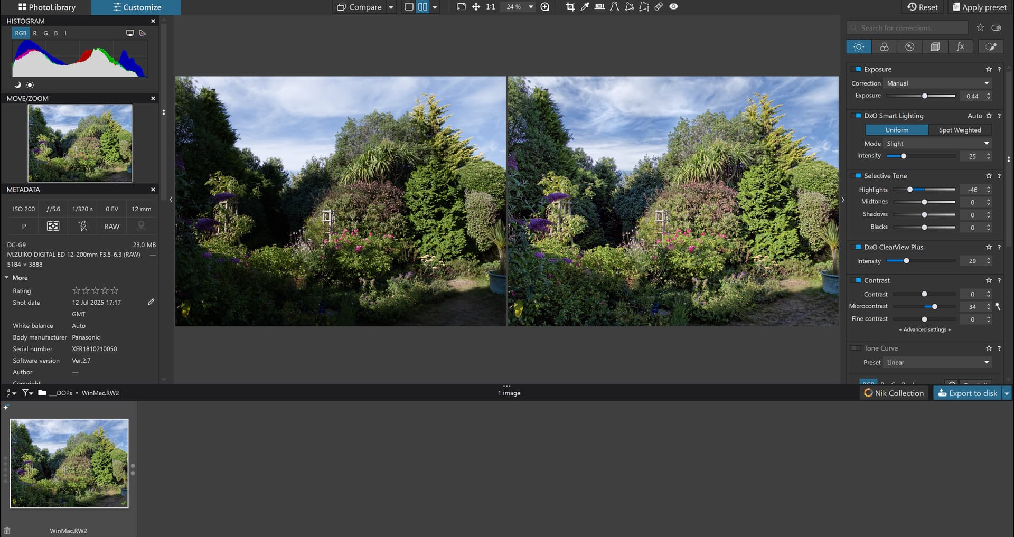Image resolution: width=1014 pixels, height=537 pixels.
Task: Open the Exposure Correction dropdown
Action: pos(937,83)
